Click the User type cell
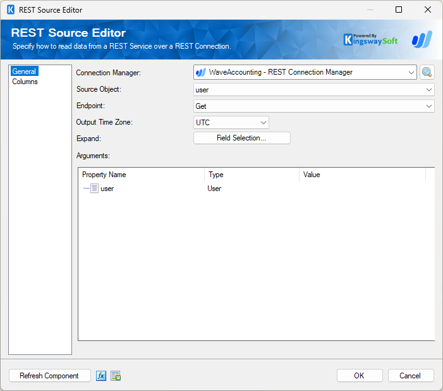443x391 pixels. pos(214,189)
